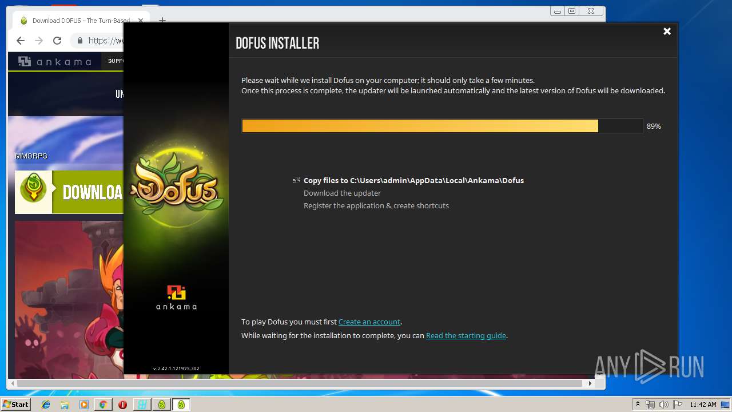Click the horizontal scrollbar right arrow
The width and height of the screenshot is (732, 412).
[x=590, y=383]
